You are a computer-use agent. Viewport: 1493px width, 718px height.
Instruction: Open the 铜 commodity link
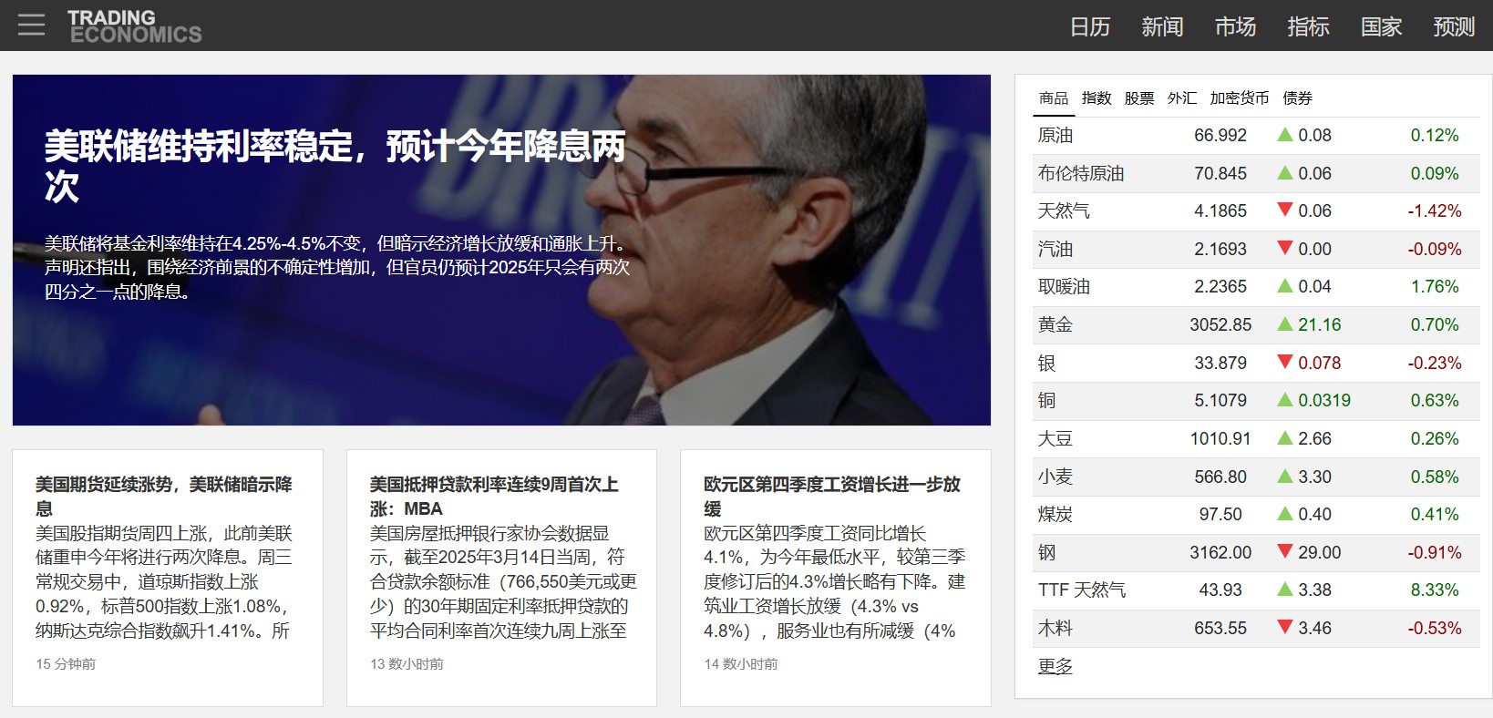click(1046, 400)
